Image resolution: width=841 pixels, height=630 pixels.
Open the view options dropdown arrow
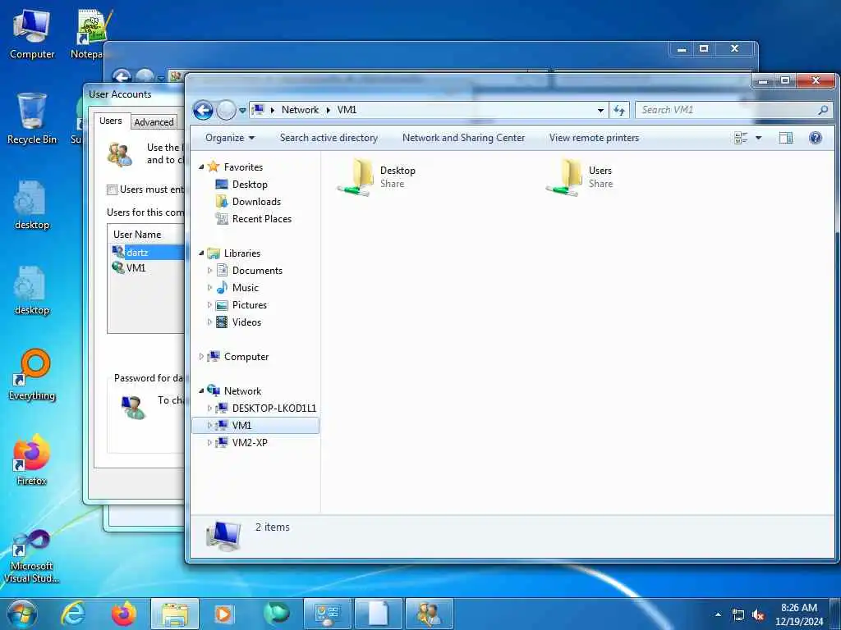click(758, 138)
